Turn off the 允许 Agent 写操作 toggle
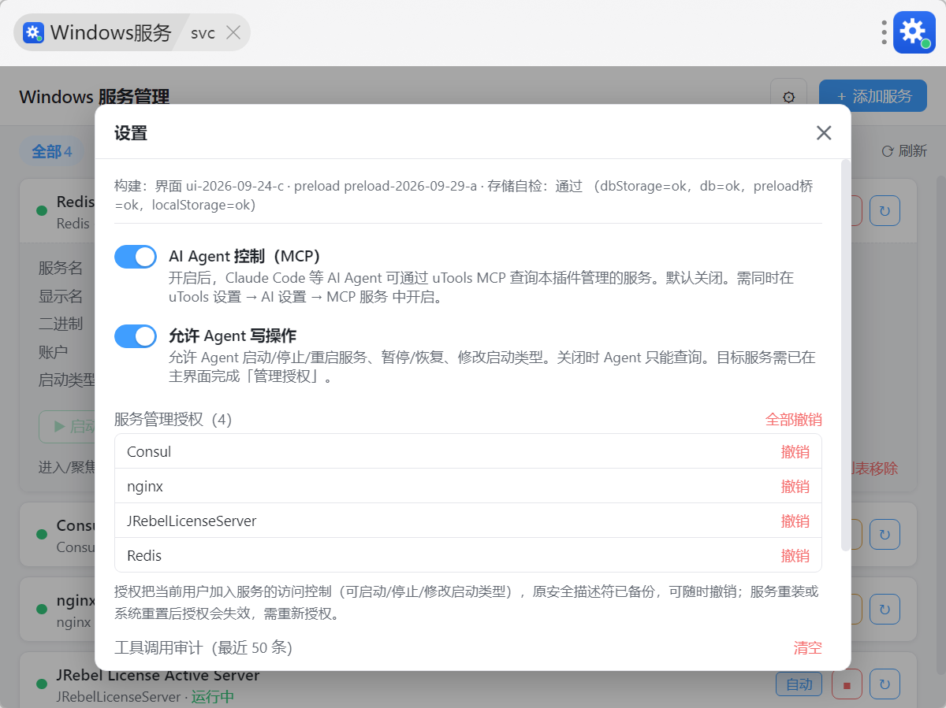This screenshot has width=946, height=708. point(136,336)
